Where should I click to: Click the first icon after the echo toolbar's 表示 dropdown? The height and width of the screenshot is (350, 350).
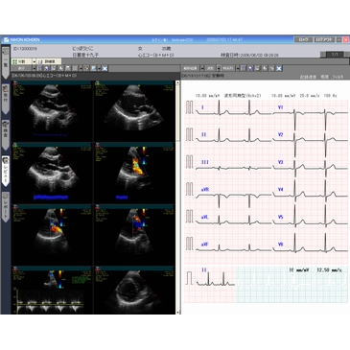click(39, 68)
